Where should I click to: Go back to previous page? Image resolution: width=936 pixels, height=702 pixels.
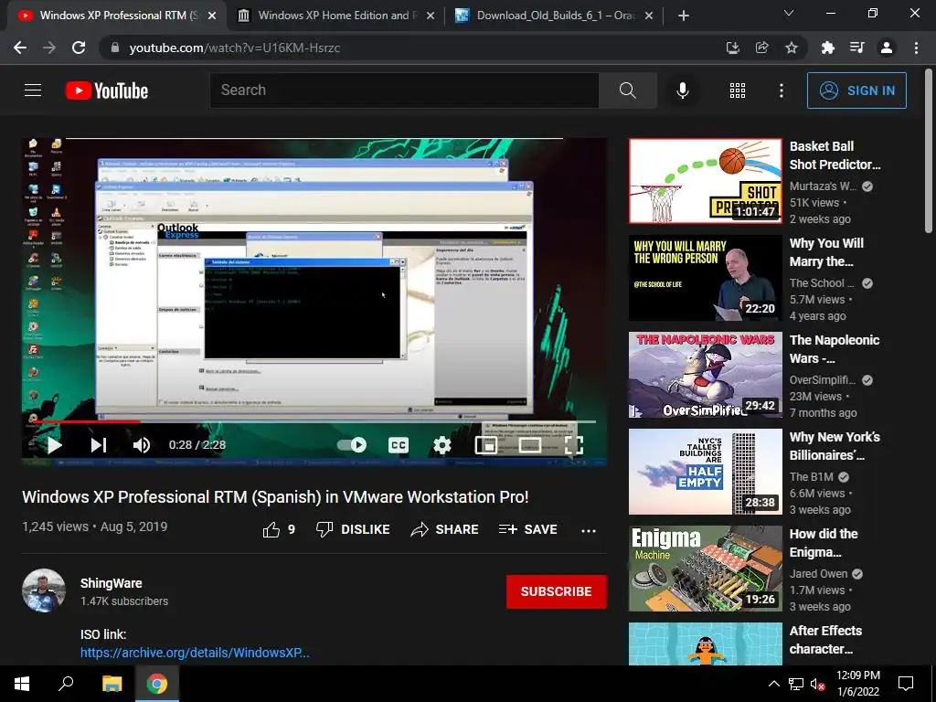click(x=20, y=48)
